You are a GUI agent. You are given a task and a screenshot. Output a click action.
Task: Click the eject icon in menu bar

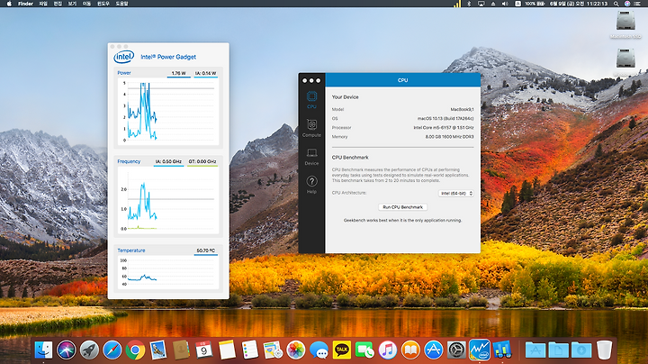click(x=493, y=4)
